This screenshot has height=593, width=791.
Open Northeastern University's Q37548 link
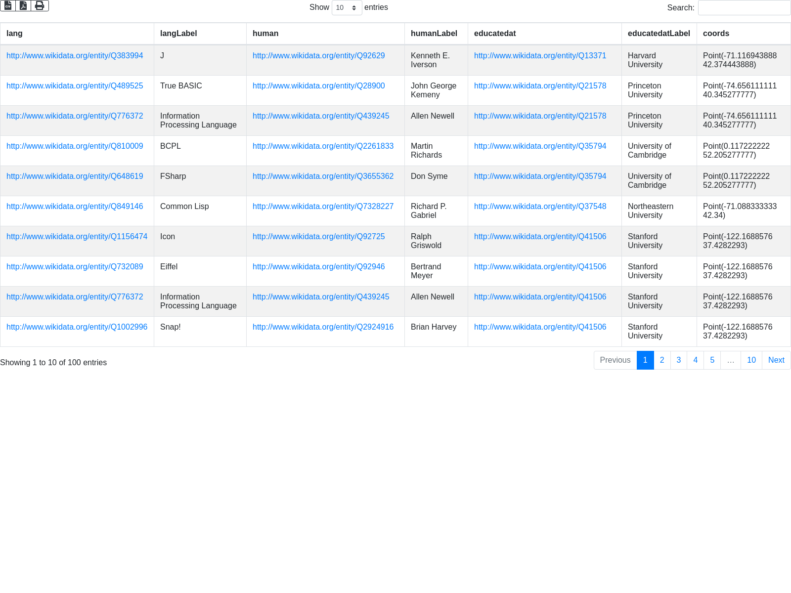click(540, 207)
